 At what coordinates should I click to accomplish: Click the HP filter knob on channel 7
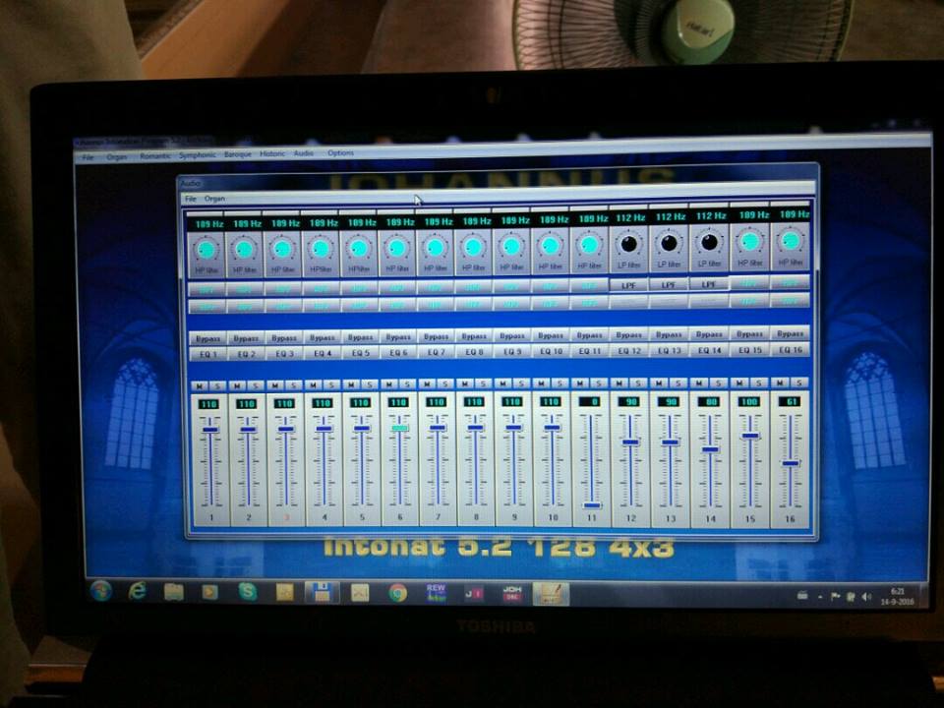436,247
